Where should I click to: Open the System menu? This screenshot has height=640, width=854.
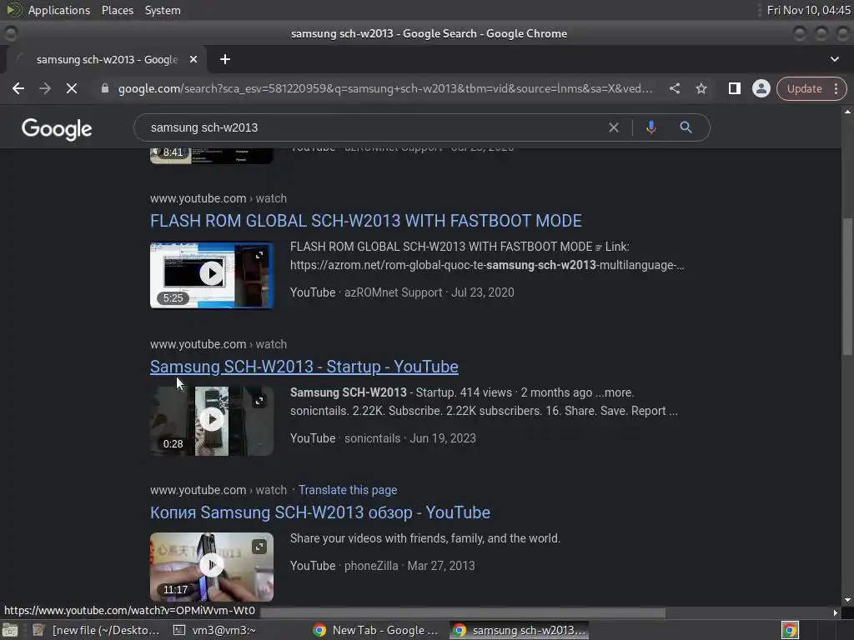click(x=163, y=10)
